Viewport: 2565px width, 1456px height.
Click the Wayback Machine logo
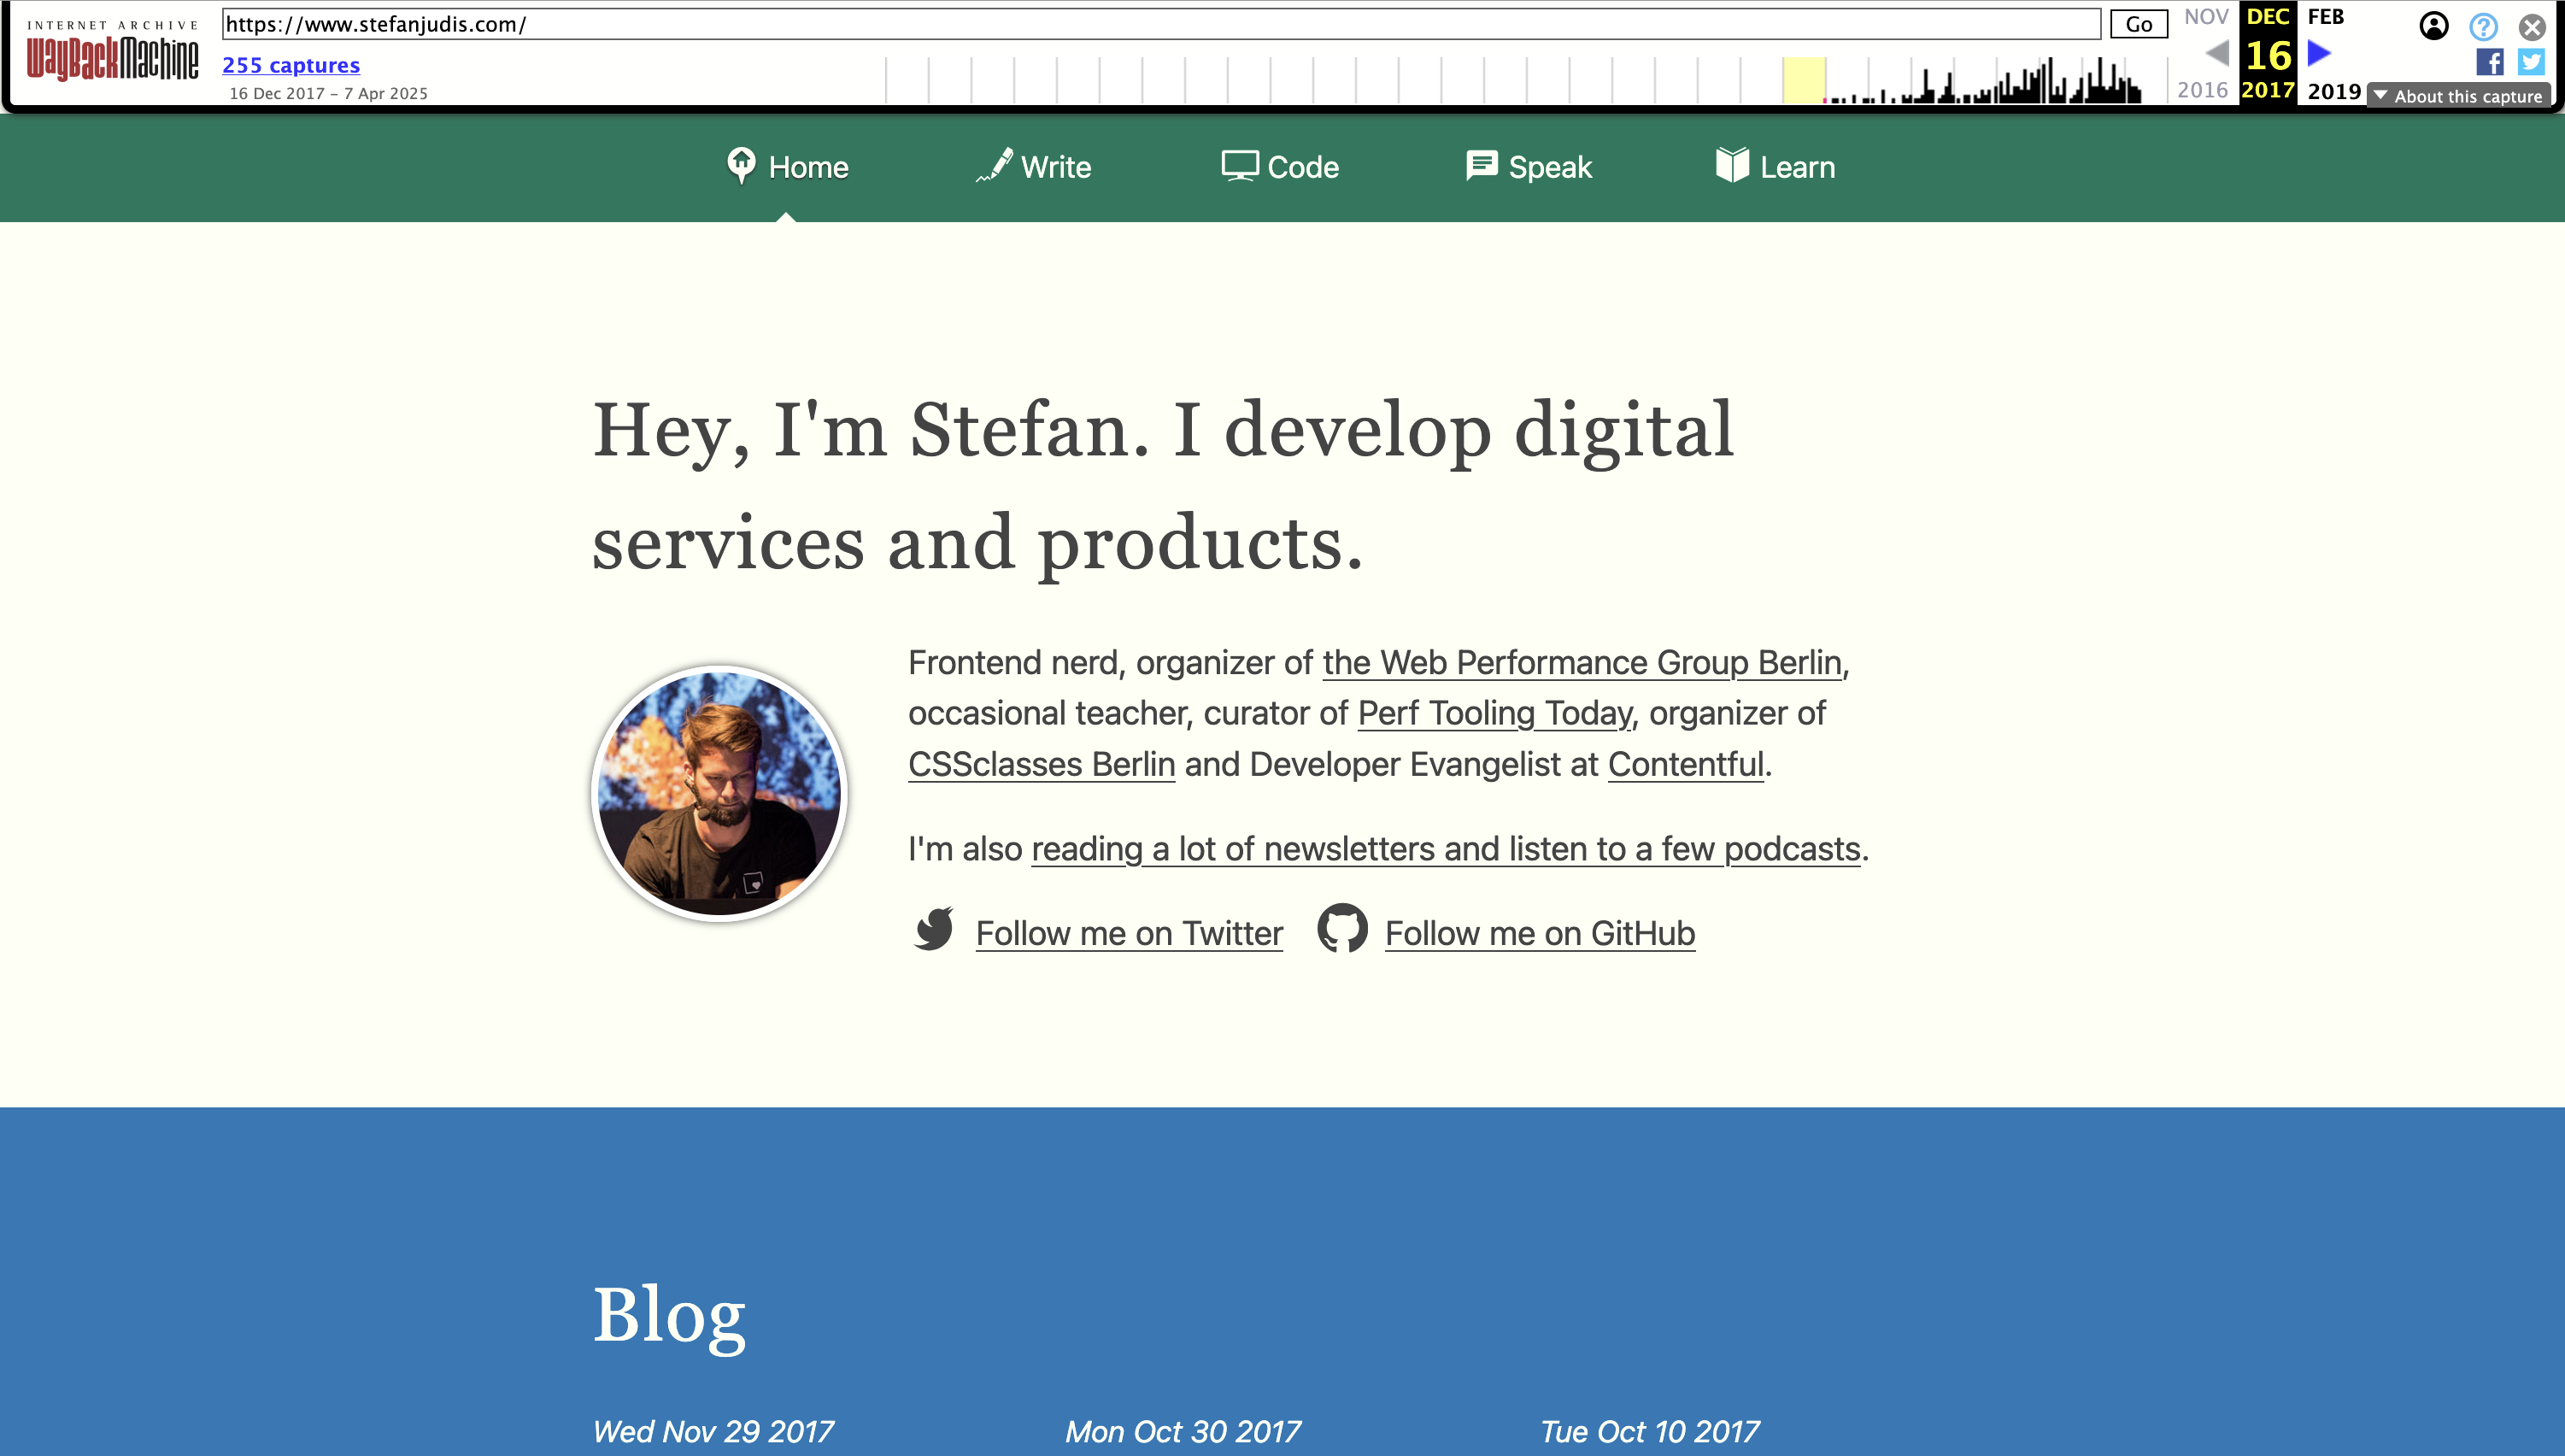point(112,56)
